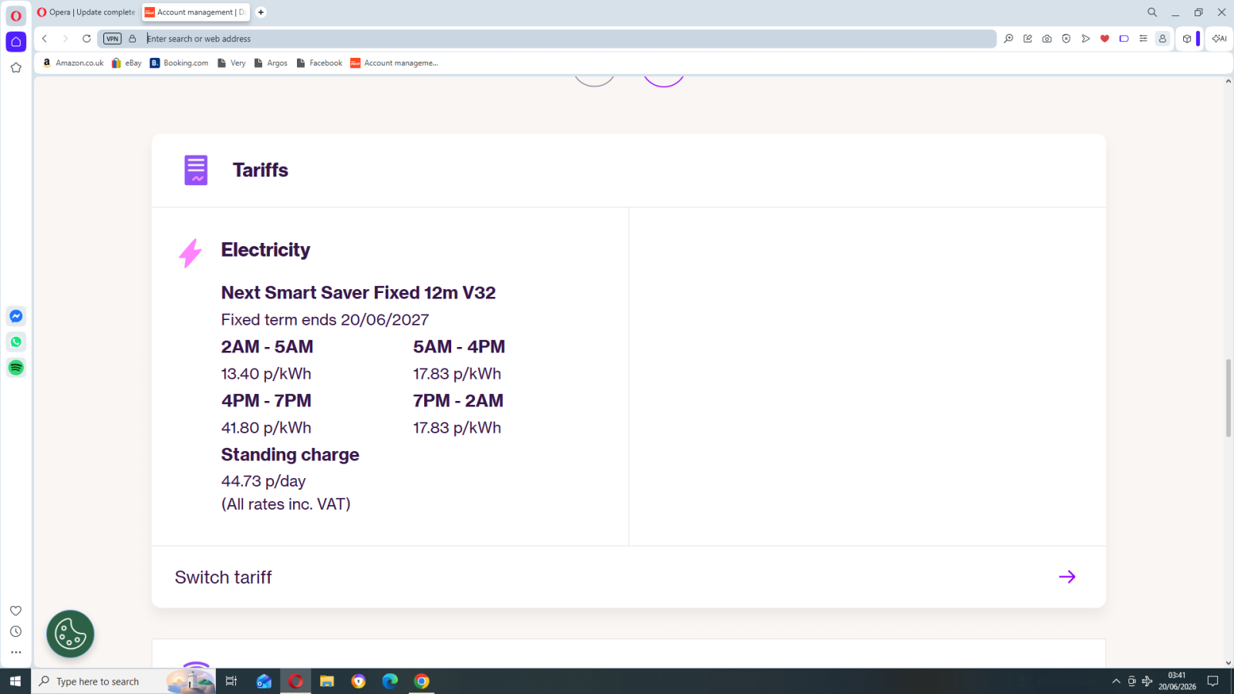The width and height of the screenshot is (1234, 694).
Task: Click the Windows taskbar search box
Action: pyautogui.click(x=123, y=681)
